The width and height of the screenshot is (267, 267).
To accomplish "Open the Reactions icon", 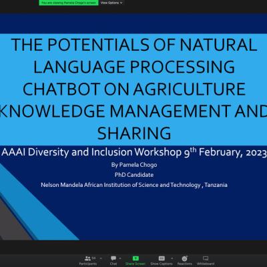I will click(184, 258).
